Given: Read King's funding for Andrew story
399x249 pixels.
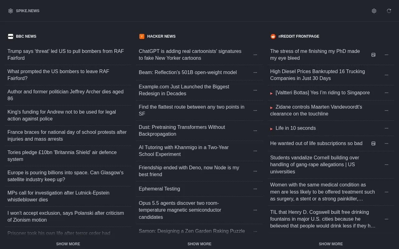Looking at the screenshot, I should pos(68,115).
